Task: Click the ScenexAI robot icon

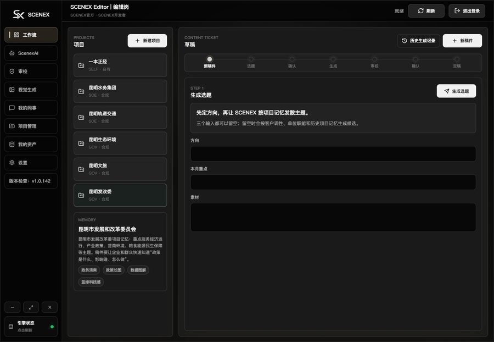Action: point(12,53)
